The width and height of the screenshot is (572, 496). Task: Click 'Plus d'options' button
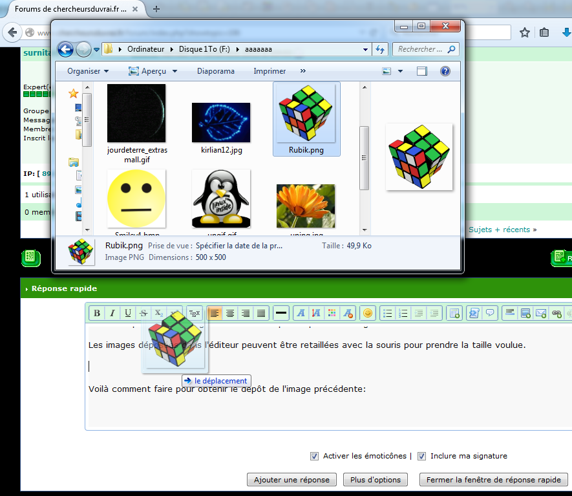[x=376, y=480]
